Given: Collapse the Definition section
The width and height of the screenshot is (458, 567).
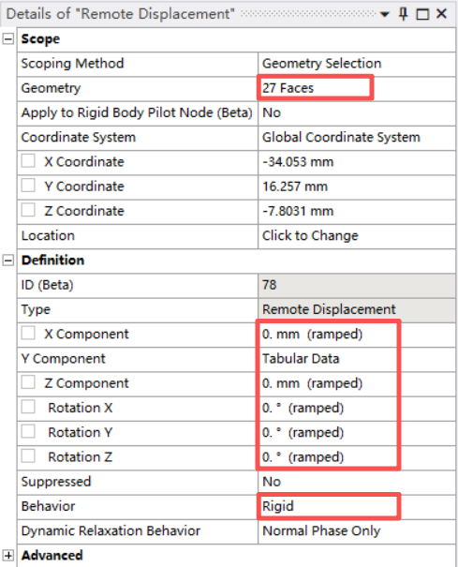Looking at the screenshot, I should point(7,261).
